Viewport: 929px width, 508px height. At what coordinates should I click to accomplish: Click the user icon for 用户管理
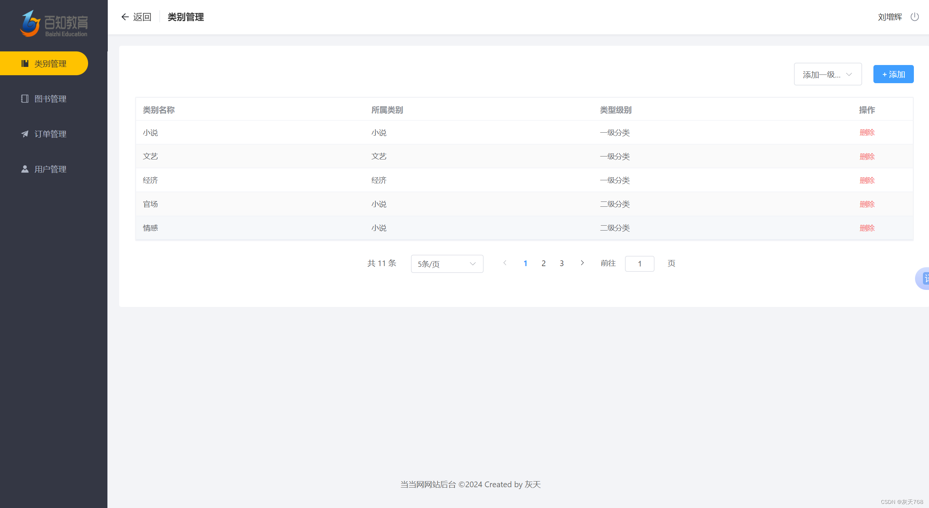coord(25,169)
